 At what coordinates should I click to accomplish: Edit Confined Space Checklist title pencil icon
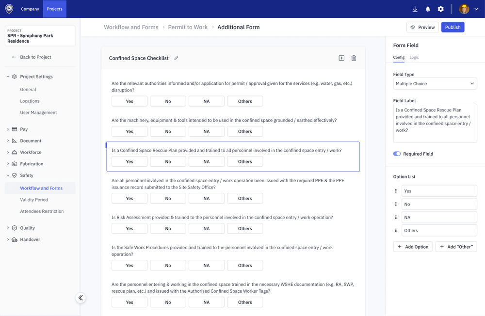176,58
